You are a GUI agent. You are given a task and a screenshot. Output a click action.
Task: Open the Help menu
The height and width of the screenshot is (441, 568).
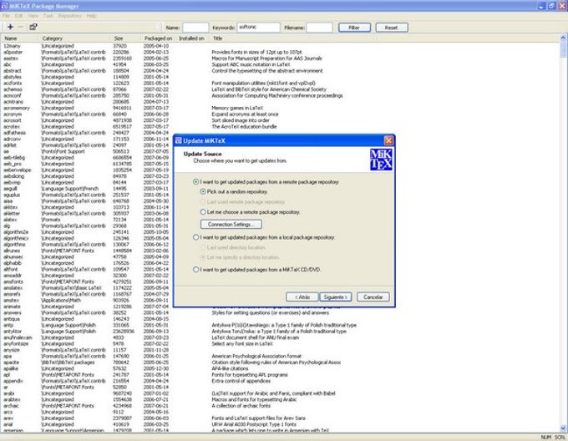91,16
